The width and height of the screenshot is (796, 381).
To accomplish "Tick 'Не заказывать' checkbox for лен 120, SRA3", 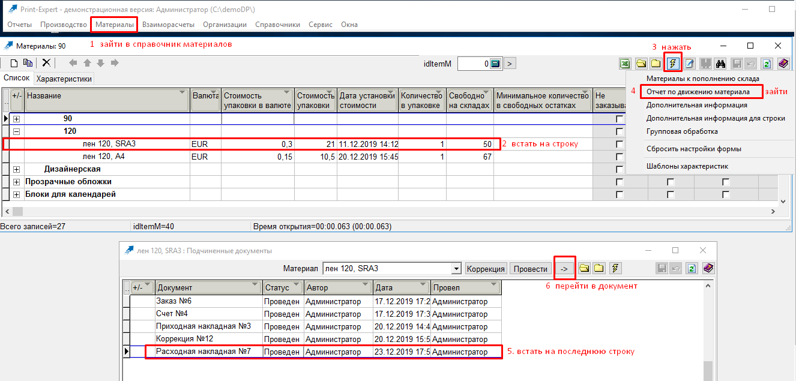I will click(x=620, y=144).
